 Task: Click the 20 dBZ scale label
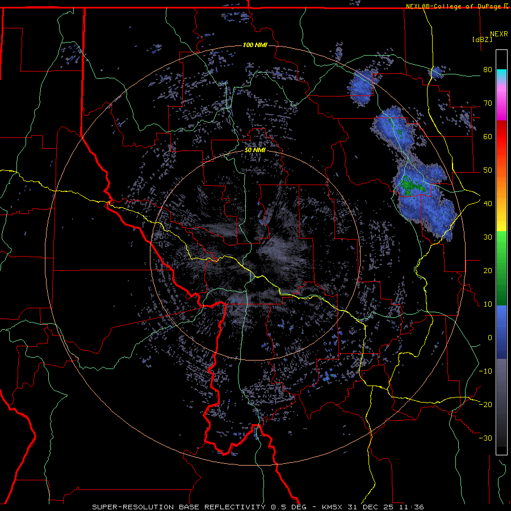pos(488,270)
